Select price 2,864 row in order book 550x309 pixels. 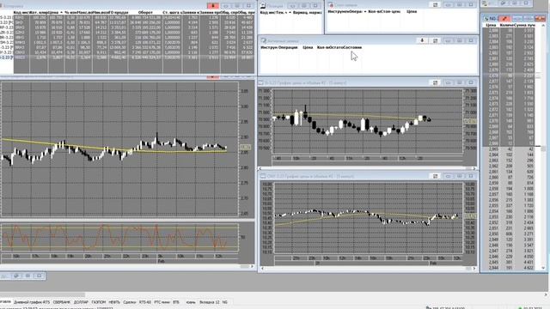pyautogui.click(x=510, y=154)
